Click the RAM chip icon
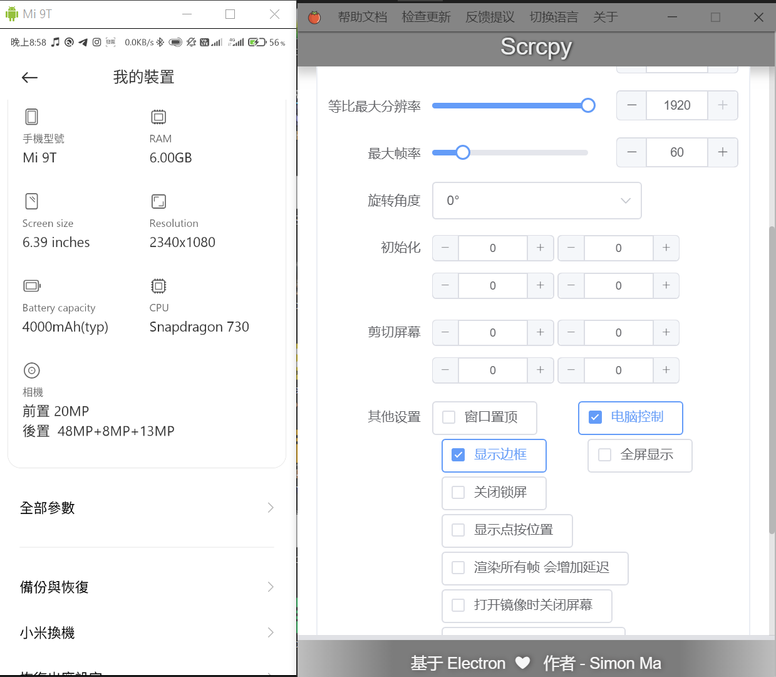The height and width of the screenshot is (677, 776). click(158, 117)
